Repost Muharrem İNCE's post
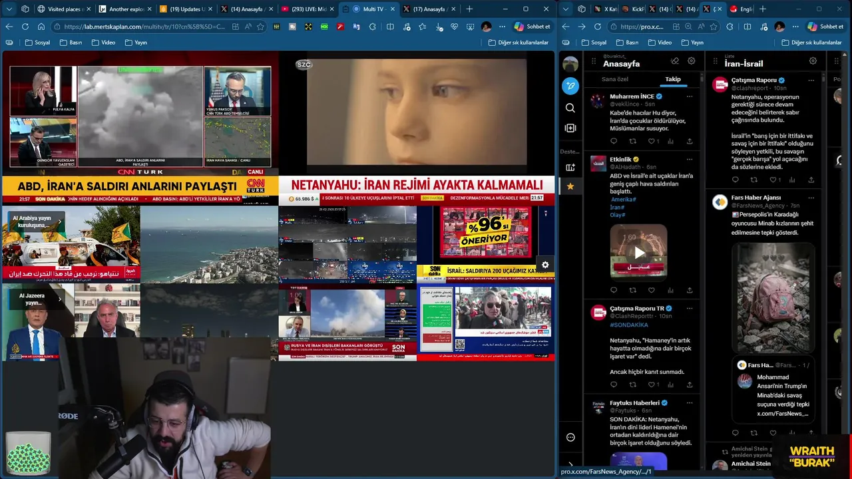Image resolution: width=852 pixels, height=479 pixels. [x=632, y=141]
